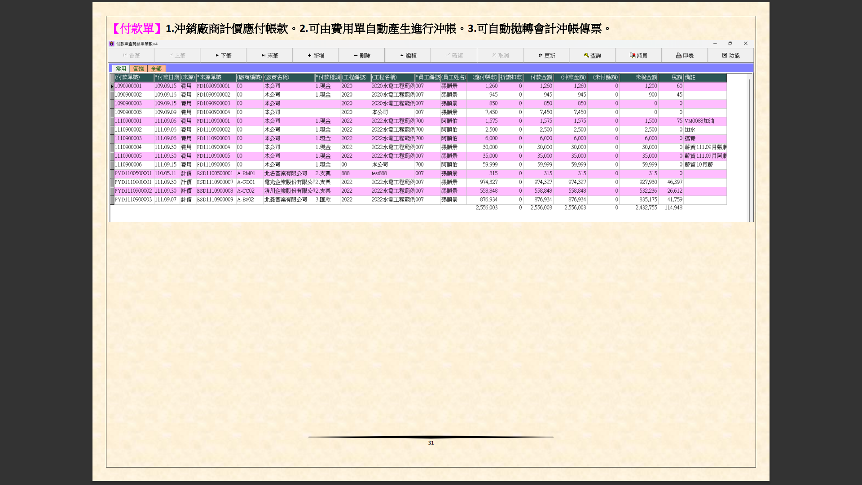Print the report via 印表

[684, 56]
